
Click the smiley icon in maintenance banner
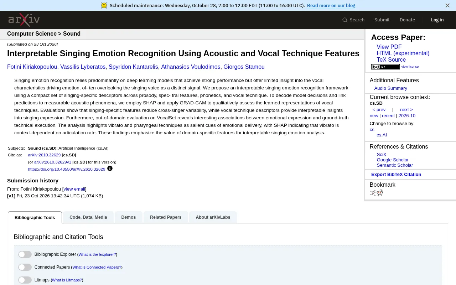pyautogui.click(x=104, y=5)
